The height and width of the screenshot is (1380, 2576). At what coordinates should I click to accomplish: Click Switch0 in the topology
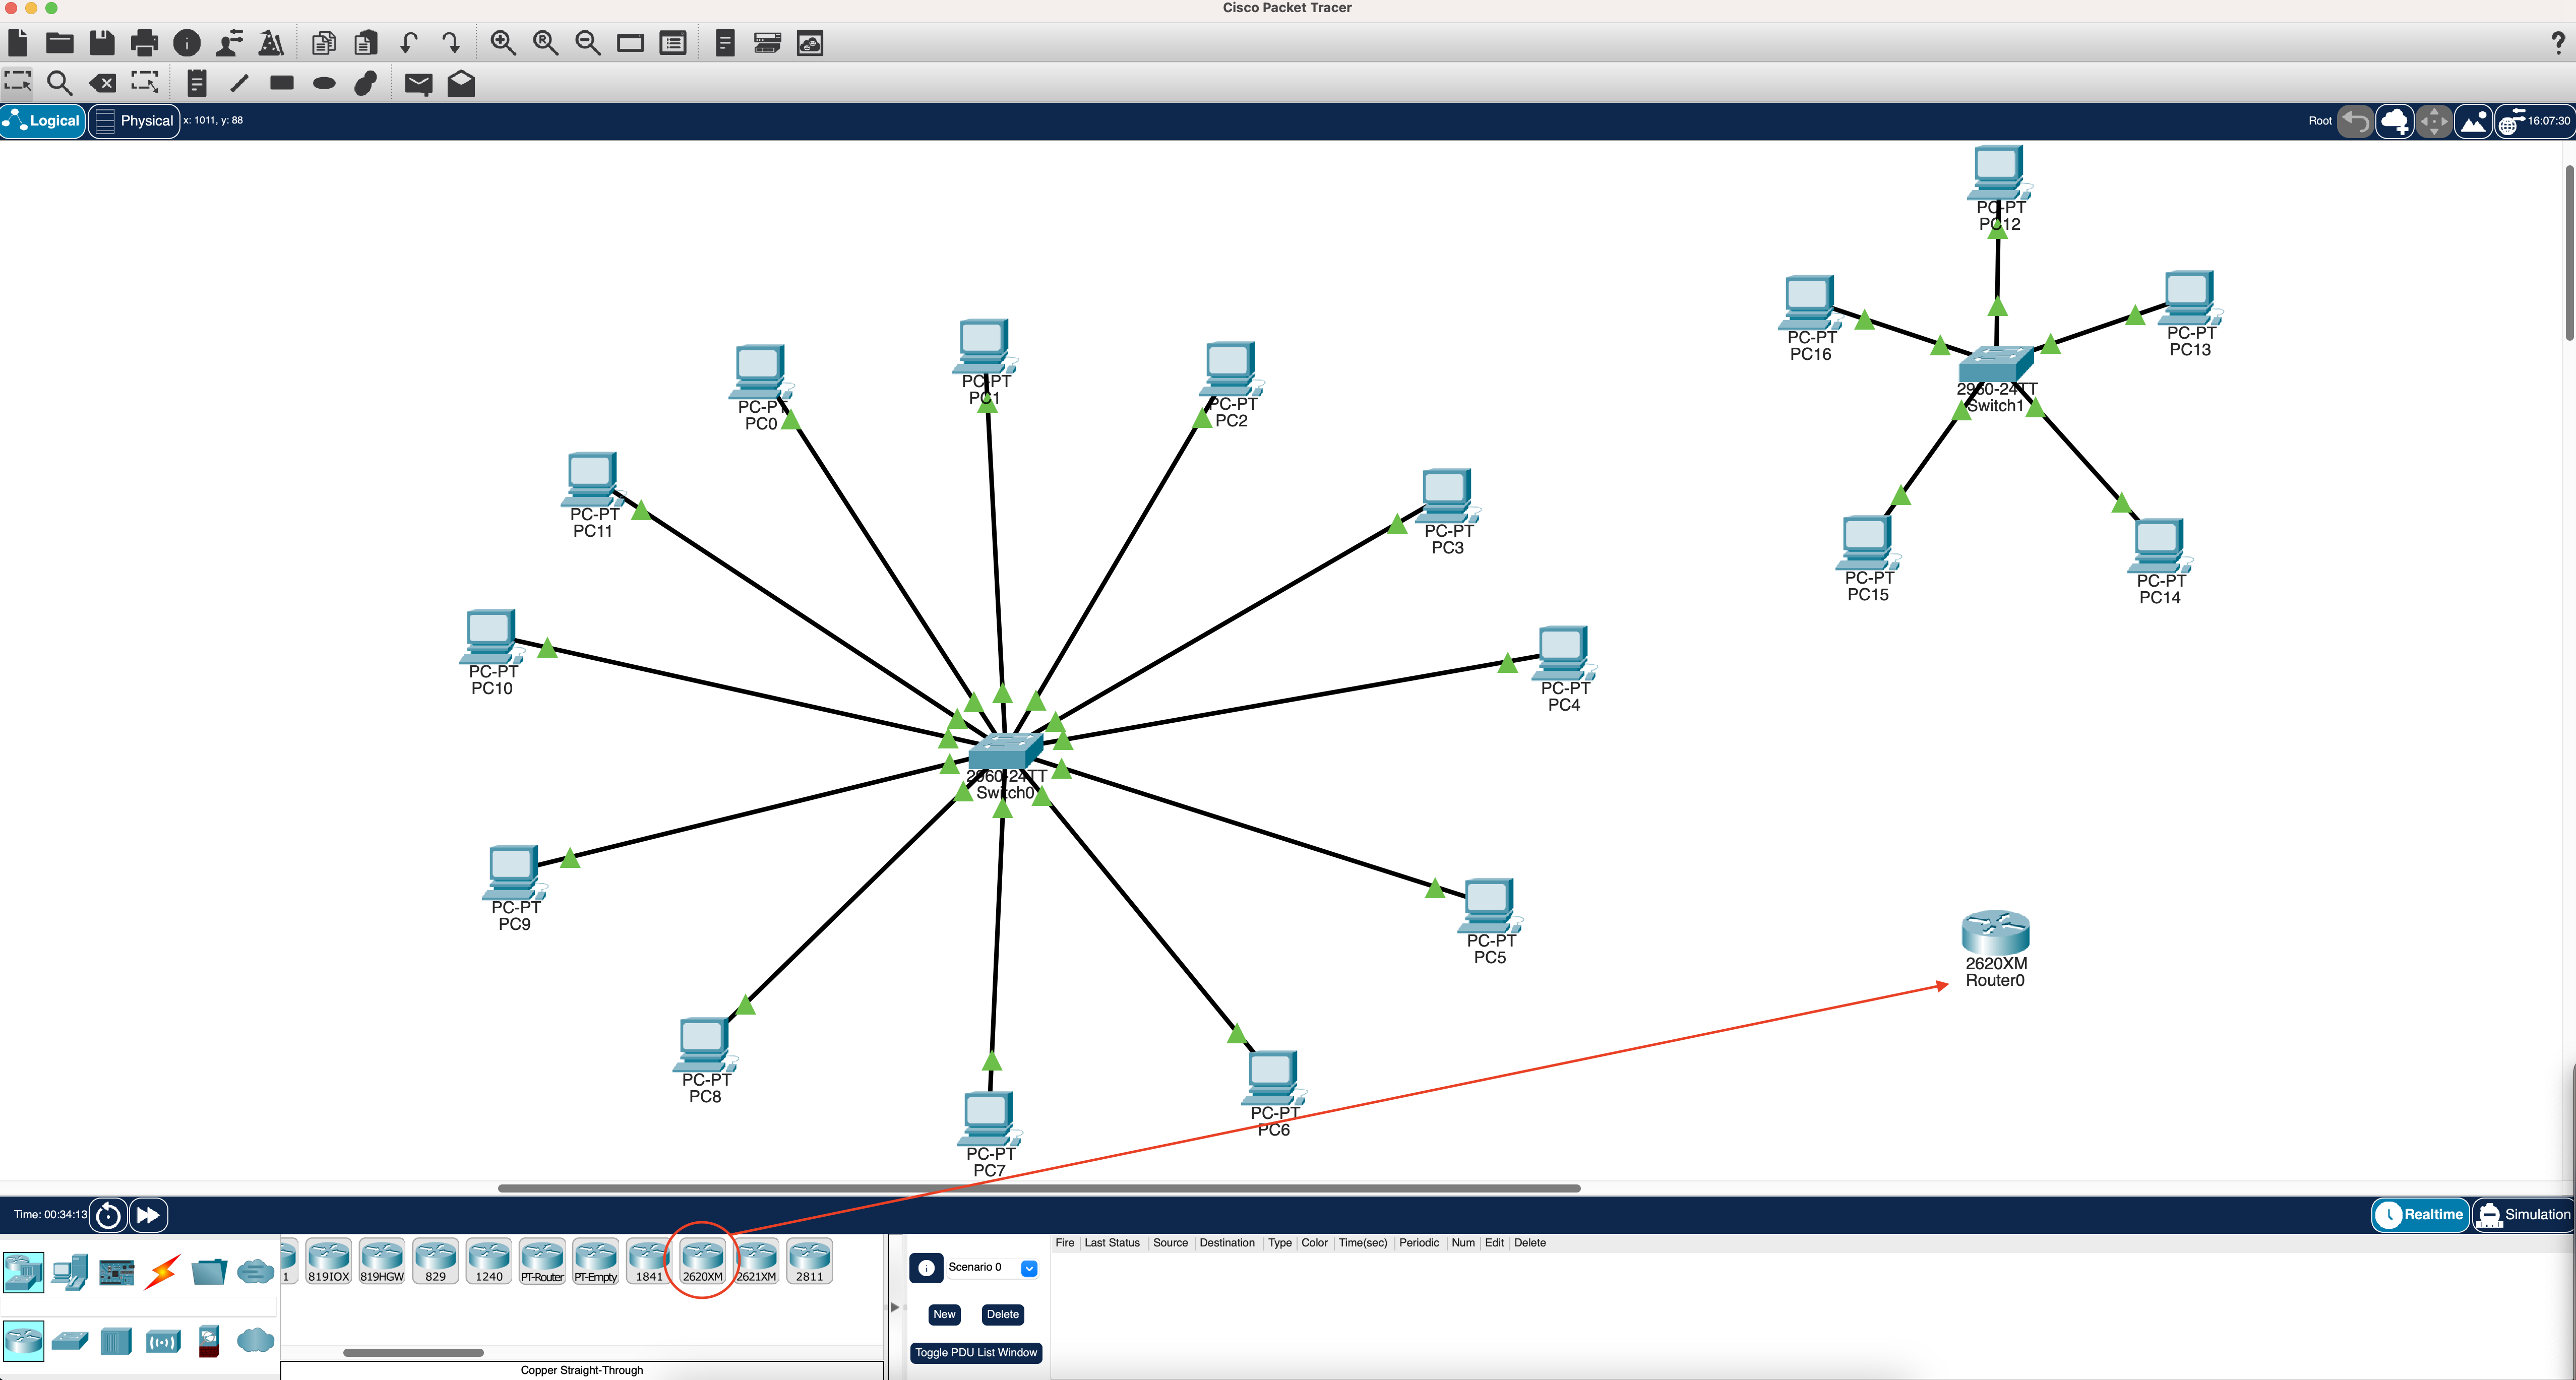(x=1005, y=751)
